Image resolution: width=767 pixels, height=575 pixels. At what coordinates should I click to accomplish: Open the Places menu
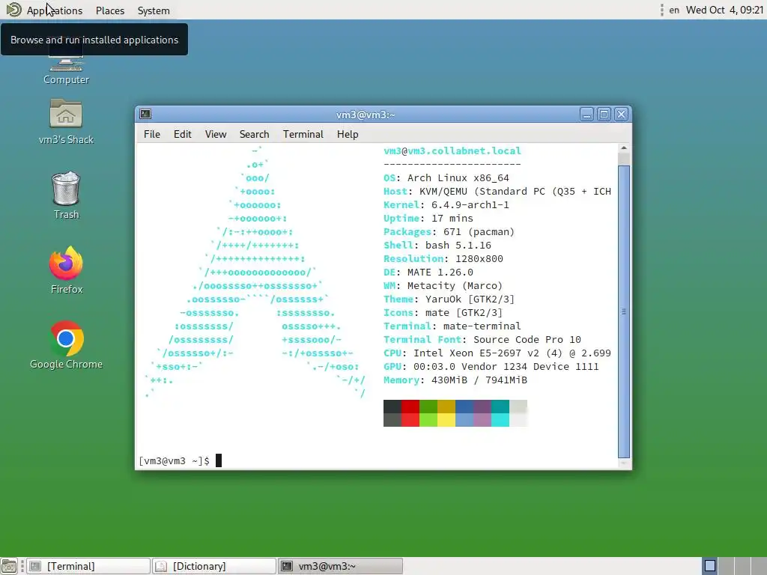[110, 10]
